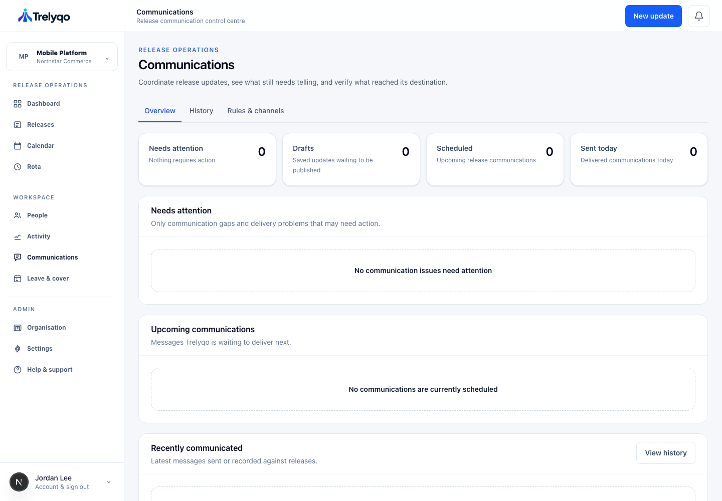Viewport: 722px width, 501px height.
Task: Go to Dashboard in the sidebar
Action: (62, 104)
